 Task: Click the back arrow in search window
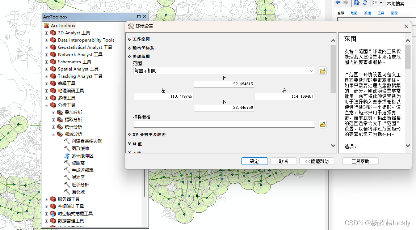pos(338,3)
